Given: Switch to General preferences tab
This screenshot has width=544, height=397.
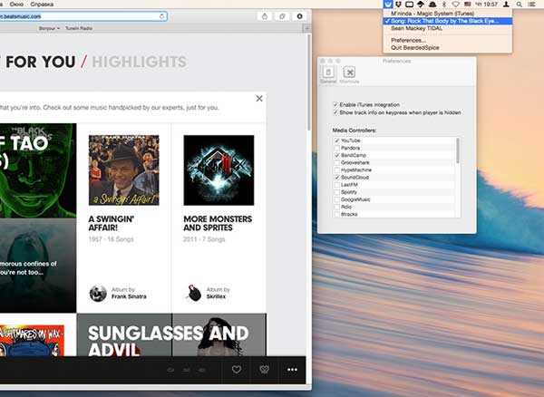Looking at the screenshot, I should pos(328,74).
